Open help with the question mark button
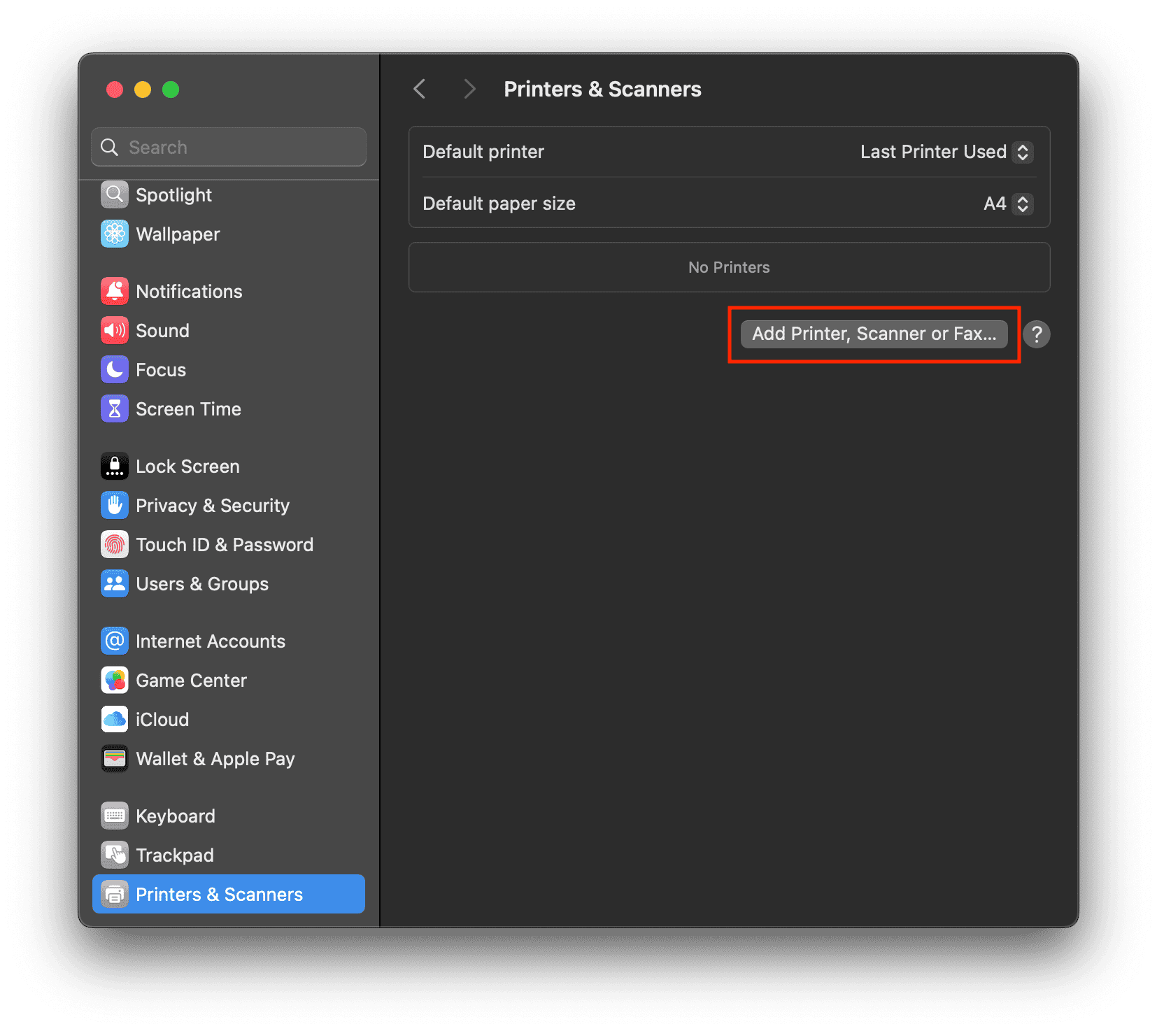 point(1037,334)
